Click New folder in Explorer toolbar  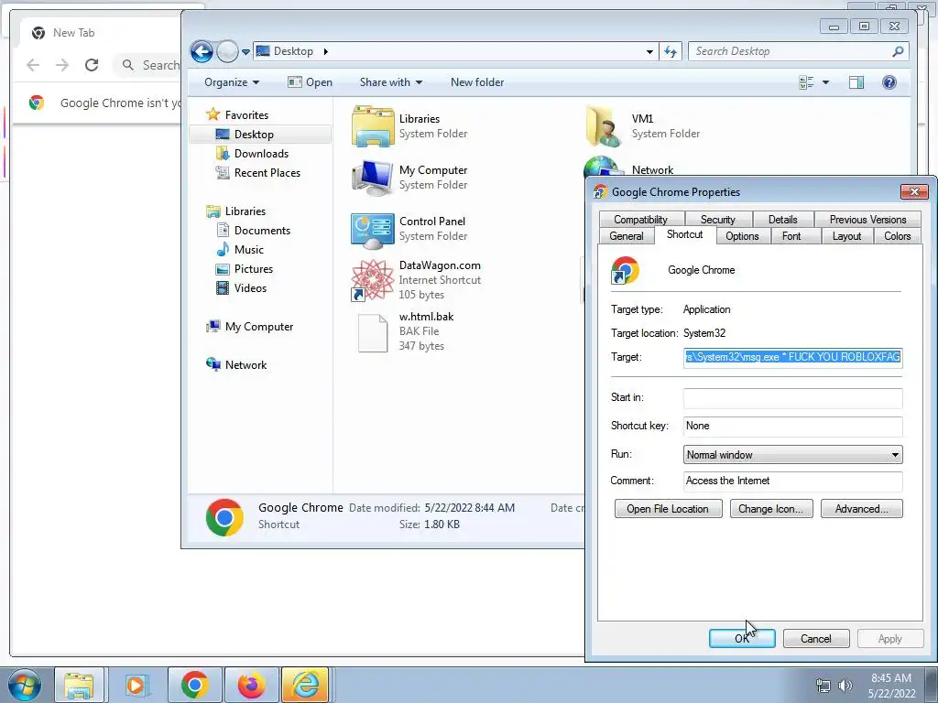point(476,82)
